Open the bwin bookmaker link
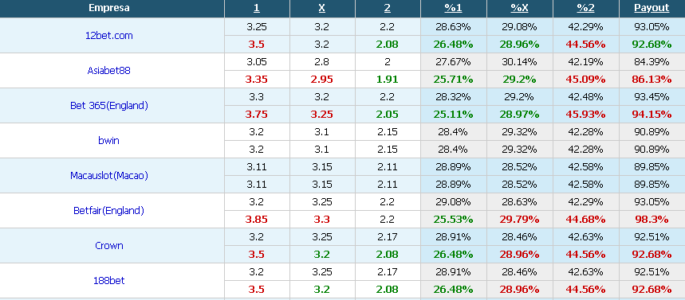 [x=108, y=140]
